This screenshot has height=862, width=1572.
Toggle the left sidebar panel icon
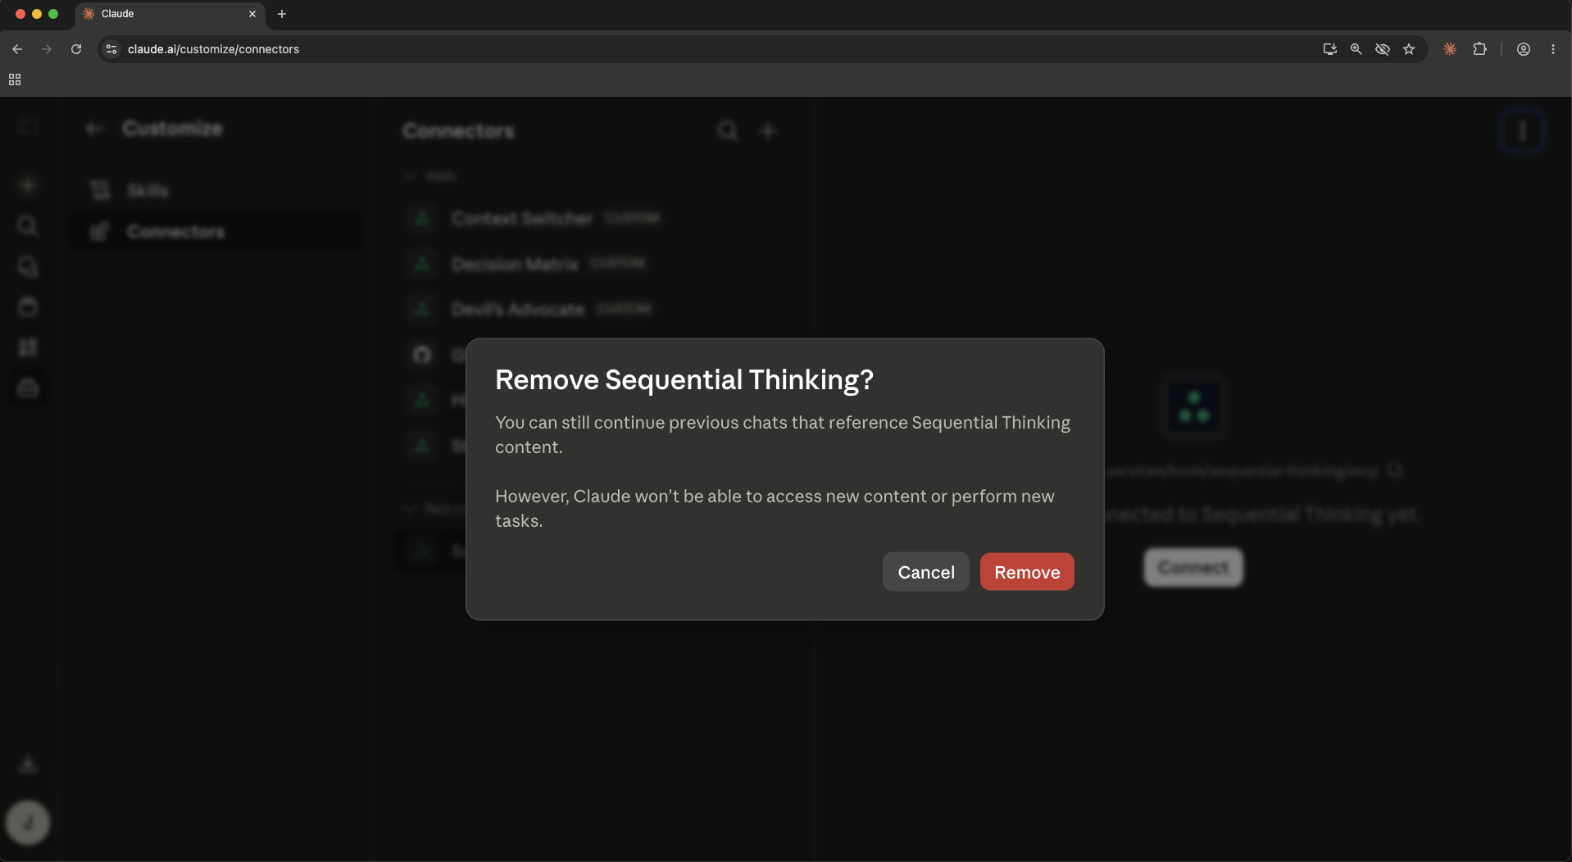pyautogui.click(x=28, y=127)
